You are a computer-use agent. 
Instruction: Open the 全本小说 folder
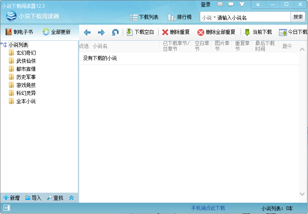tap(22, 101)
